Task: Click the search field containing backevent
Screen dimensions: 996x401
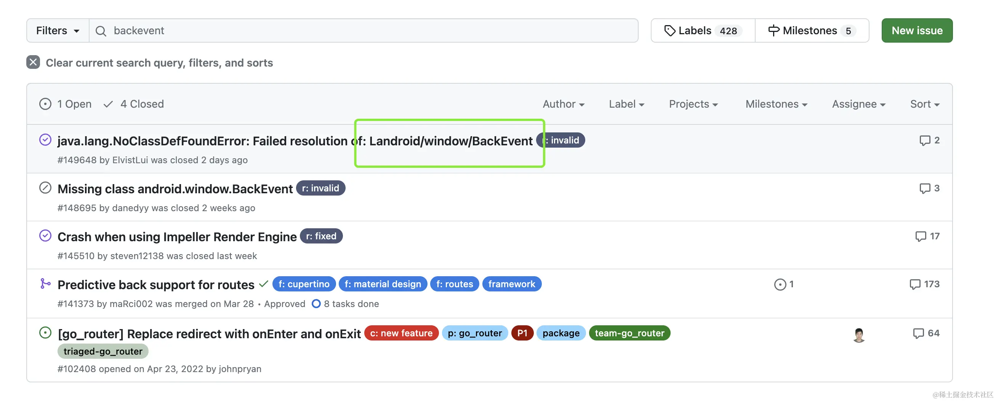Action: pyautogui.click(x=363, y=30)
